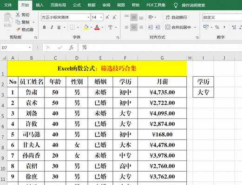Screen dimensions: 242x185
Task: Open fill color dropdown arrow
Action: coord(91,27)
